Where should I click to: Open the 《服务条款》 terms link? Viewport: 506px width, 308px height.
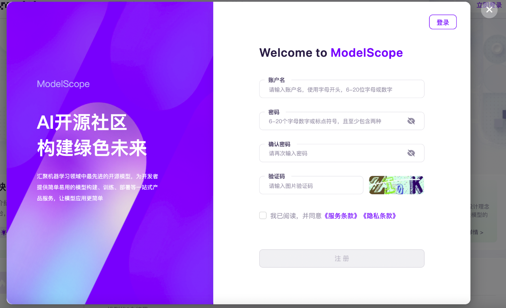click(341, 216)
